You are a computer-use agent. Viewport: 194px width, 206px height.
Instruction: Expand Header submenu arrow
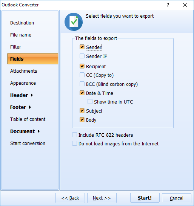[32, 95]
